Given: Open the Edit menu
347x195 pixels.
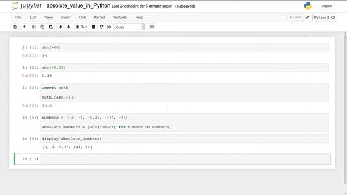Looking at the screenshot, I should (33, 17).
